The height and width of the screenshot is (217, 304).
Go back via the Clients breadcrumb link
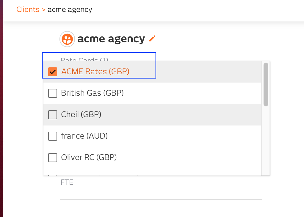pyautogui.click(x=28, y=10)
